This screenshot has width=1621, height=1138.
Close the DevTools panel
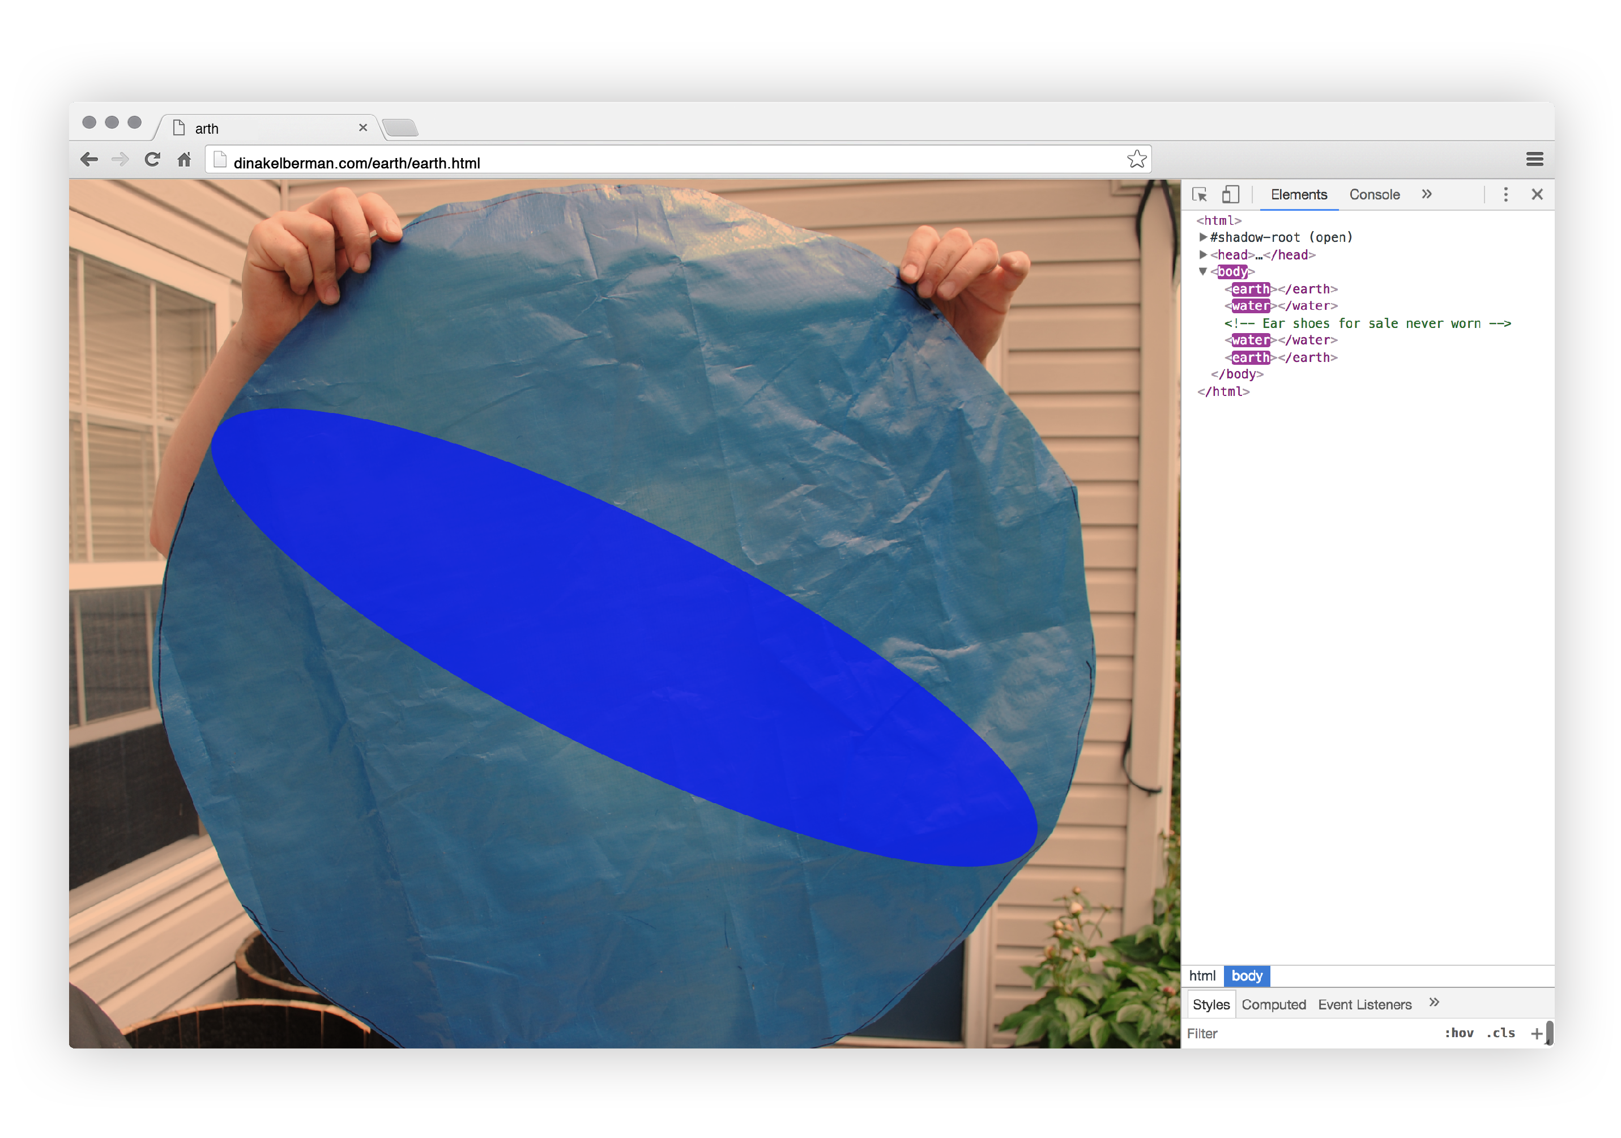pyautogui.click(x=1537, y=195)
